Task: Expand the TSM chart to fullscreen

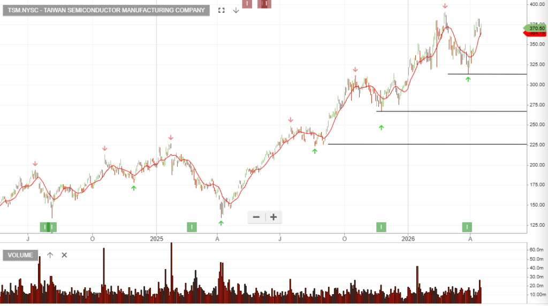Action: (221, 10)
